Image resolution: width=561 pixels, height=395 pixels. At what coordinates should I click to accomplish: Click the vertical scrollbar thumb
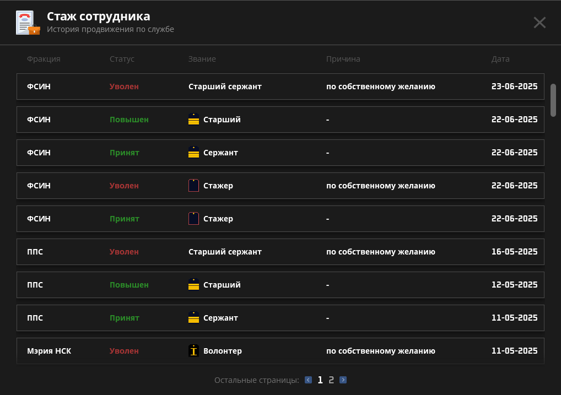pos(553,100)
